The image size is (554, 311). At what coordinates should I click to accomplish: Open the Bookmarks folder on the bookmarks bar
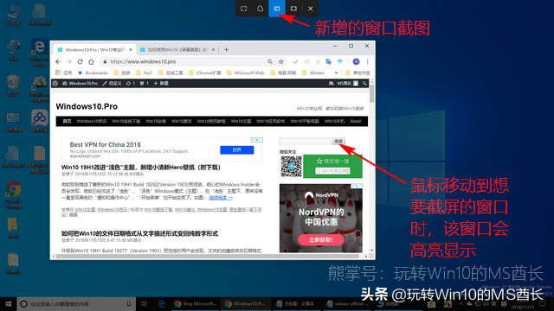[x=93, y=73]
